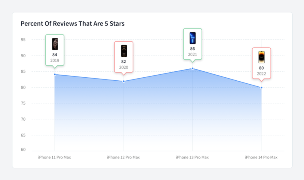Viewport: 304px width, 180px height.
Task: Click the 84 value in green tooltip
Action: point(55,55)
